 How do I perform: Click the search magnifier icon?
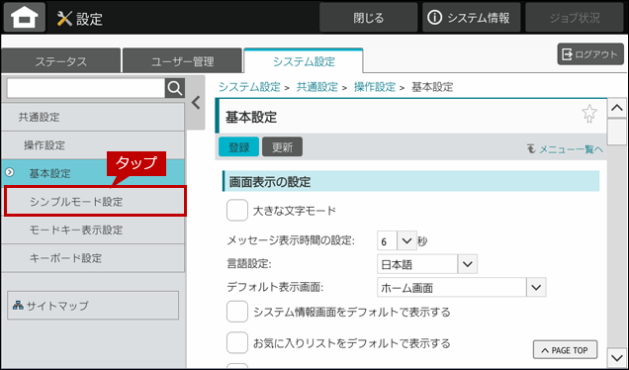tap(175, 88)
